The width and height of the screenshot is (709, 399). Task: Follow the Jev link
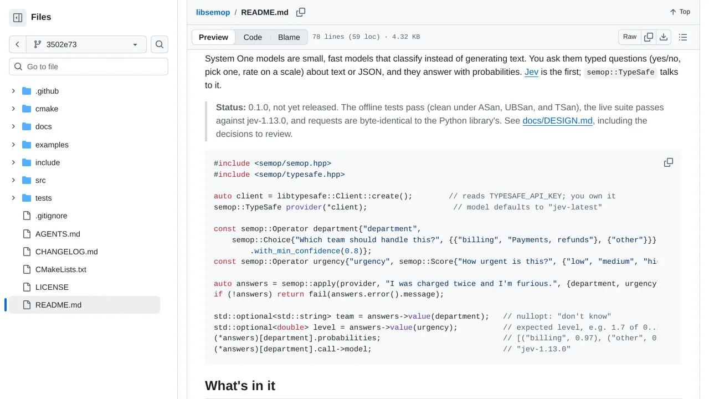[x=531, y=72]
